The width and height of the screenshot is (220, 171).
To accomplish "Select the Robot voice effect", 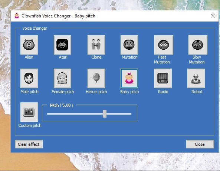I will (196, 78).
